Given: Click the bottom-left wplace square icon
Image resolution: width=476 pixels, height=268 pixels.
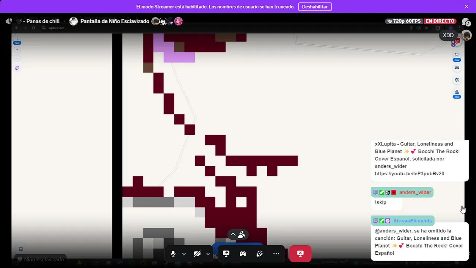Looking at the screenshot, I should [x=21, y=249].
